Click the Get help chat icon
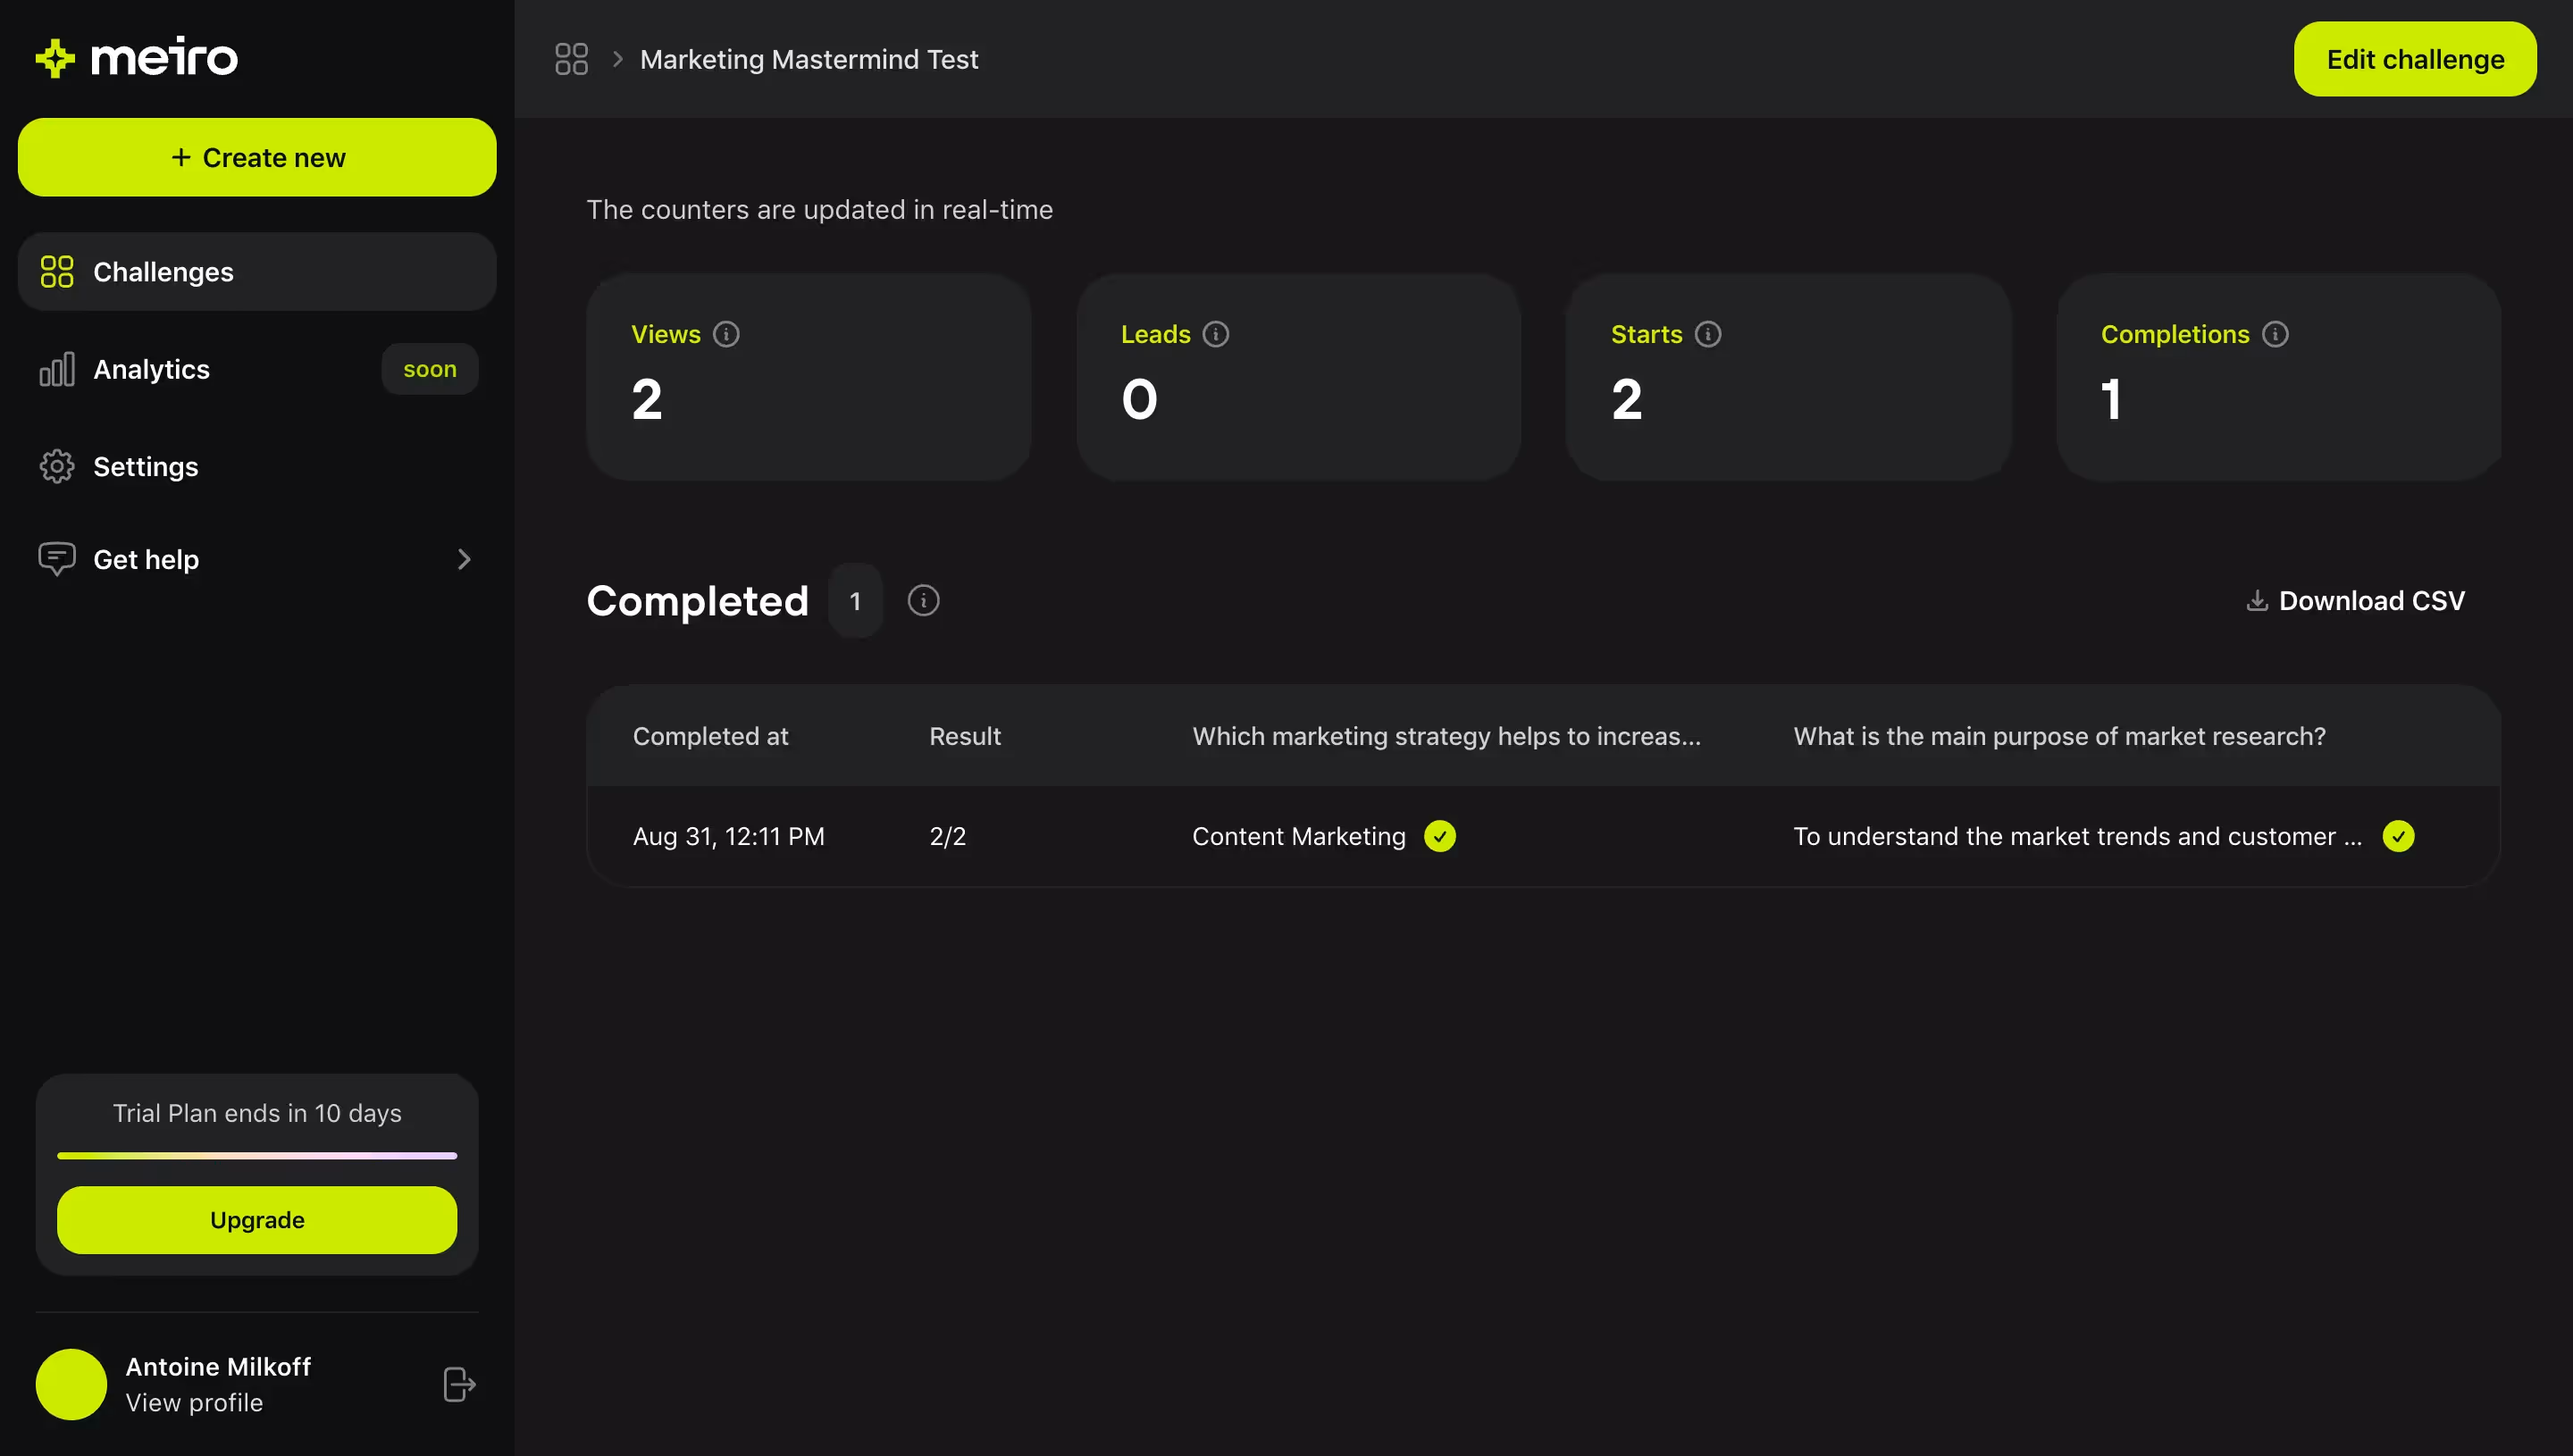This screenshot has width=2573, height=1456. 57,559
